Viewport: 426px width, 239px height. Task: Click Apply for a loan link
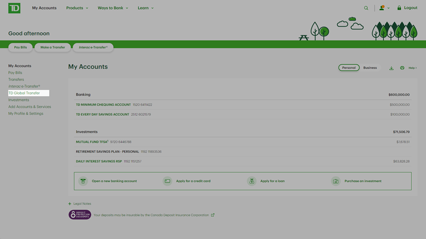pos(272,181)
